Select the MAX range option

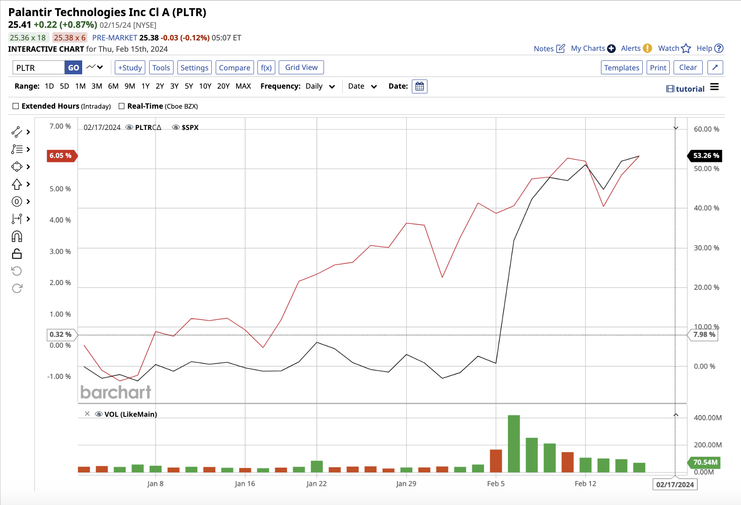[x=243, y=86]
